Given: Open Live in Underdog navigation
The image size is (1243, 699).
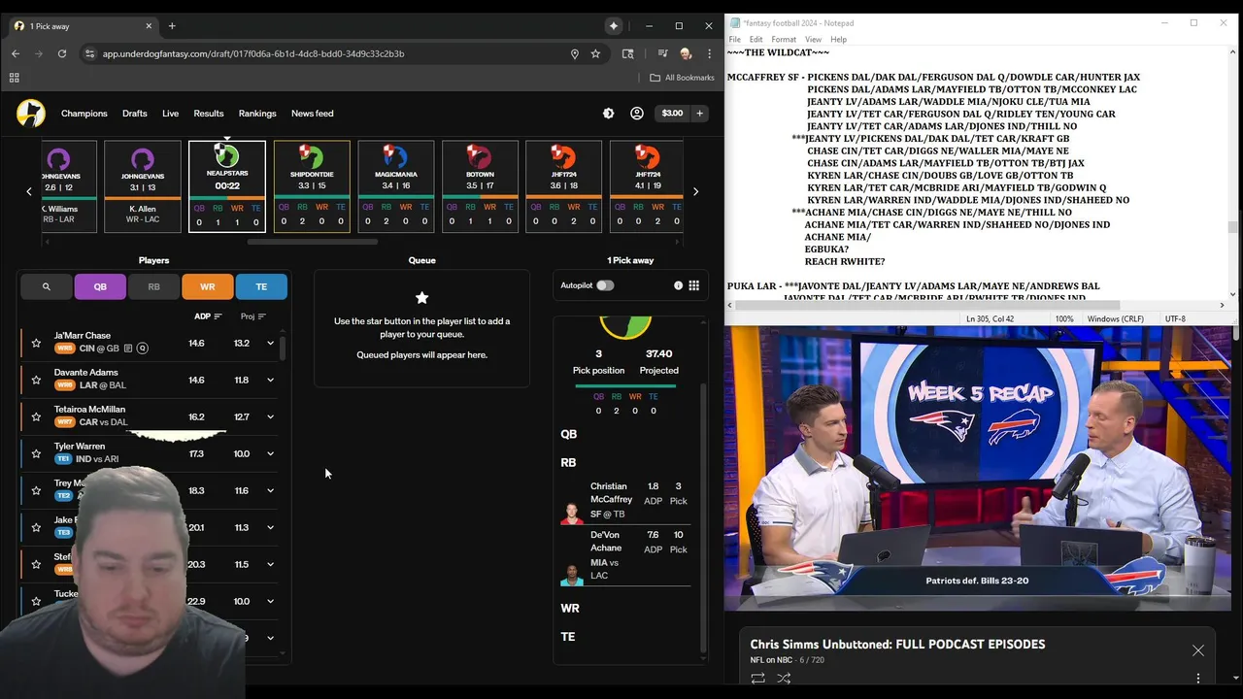Looking at the screenshot, I should click(170, 114).
